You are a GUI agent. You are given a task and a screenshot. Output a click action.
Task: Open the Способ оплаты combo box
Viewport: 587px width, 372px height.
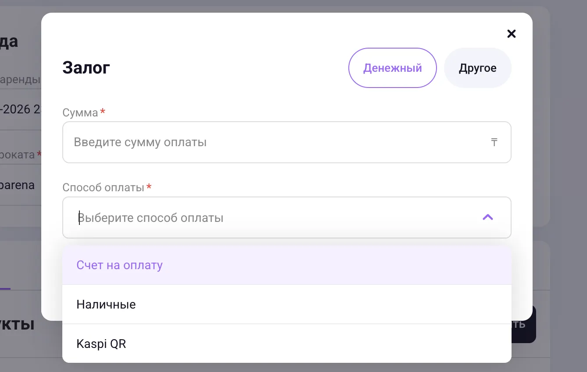(287, 218)
